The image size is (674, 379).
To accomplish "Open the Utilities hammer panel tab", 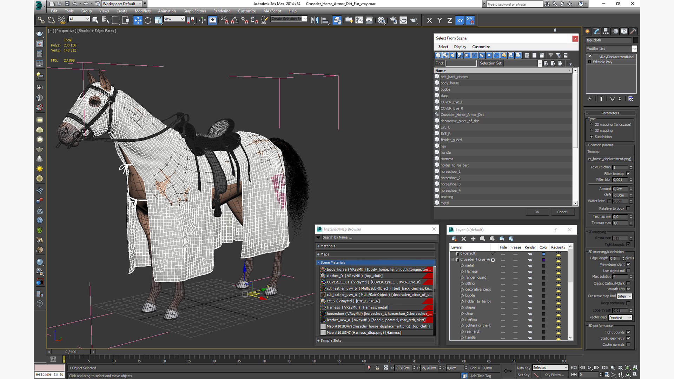I will 633,31.
